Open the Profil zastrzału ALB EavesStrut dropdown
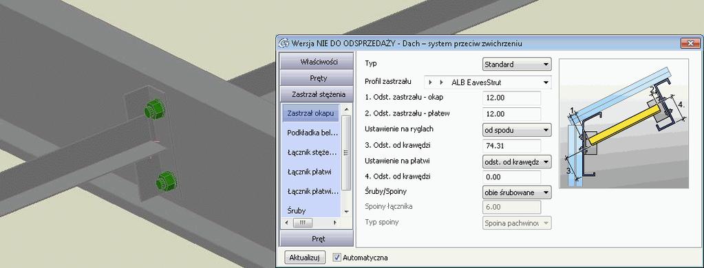The image size is (704, 268). click(x=488, y=82)
